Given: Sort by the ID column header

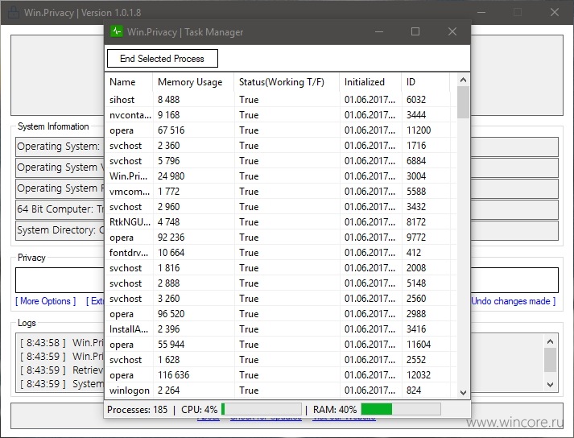Looking at the screenshot, I should (x=426, y=82).
